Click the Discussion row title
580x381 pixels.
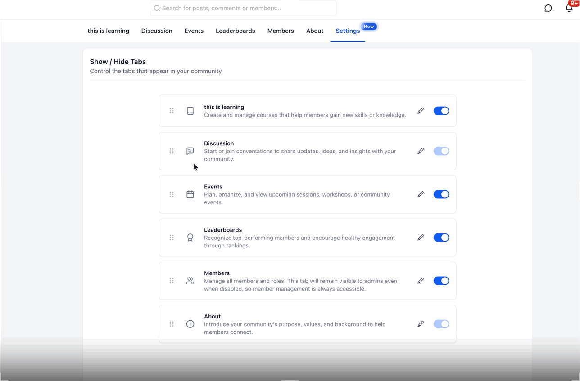[x=219, y=143]
